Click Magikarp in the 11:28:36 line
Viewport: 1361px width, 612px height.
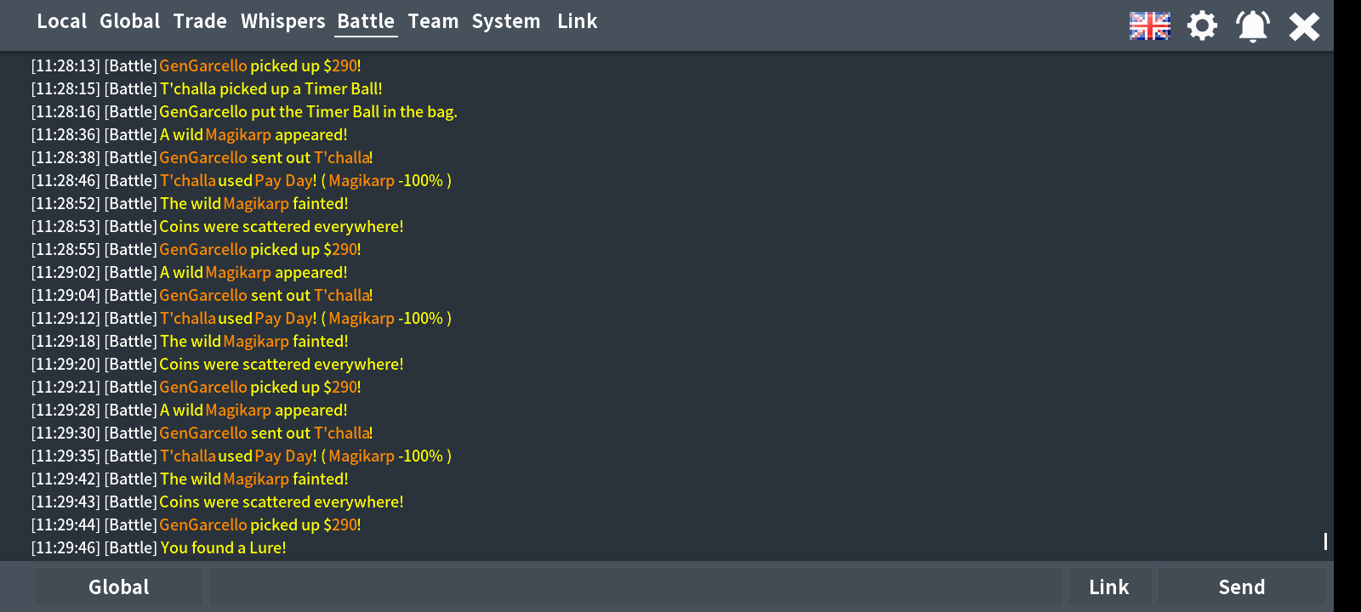coord(238,134)
